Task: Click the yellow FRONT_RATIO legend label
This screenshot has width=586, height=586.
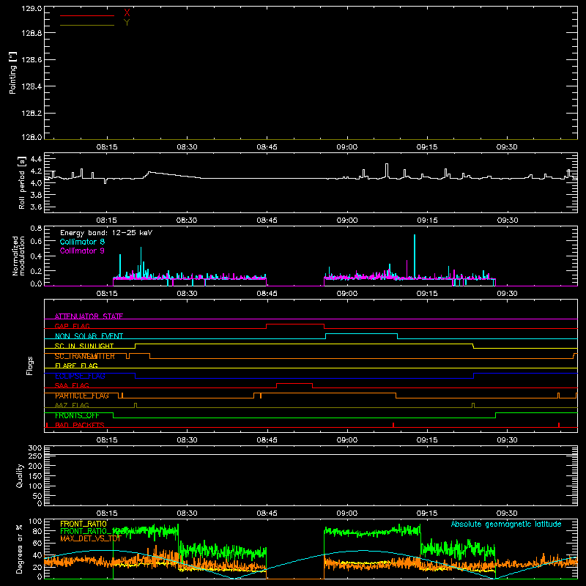Action: click(84, 524)
